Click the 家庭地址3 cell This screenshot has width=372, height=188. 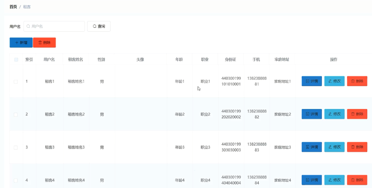pos(283,147)
